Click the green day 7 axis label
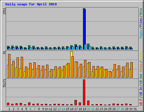This screenshot has height=112, width=144. point(35,109)
